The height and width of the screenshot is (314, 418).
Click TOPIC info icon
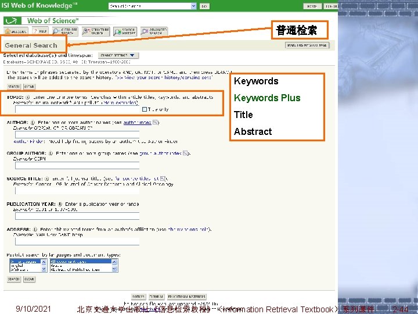pos(27,97)
